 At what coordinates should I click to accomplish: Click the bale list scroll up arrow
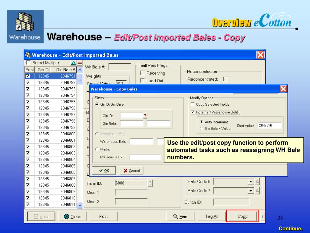[80, 70]
